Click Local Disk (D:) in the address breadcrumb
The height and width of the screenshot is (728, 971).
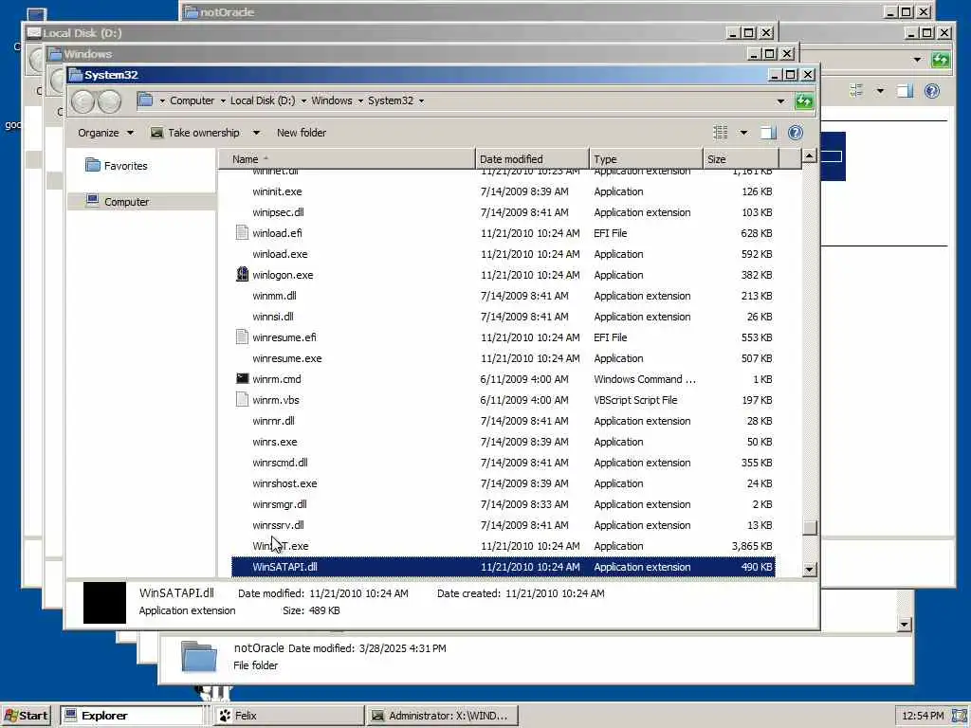(263, 100)
